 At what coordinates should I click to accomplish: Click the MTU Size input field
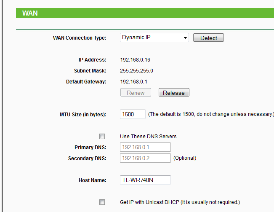click(x=133, y=114)
